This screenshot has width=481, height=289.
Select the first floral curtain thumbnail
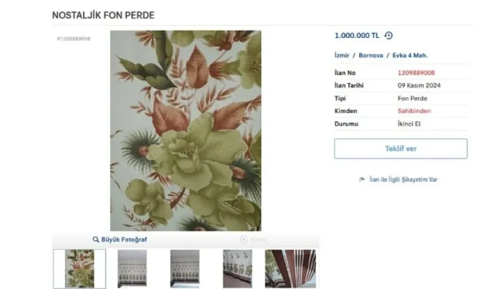(x=80, y=268)
